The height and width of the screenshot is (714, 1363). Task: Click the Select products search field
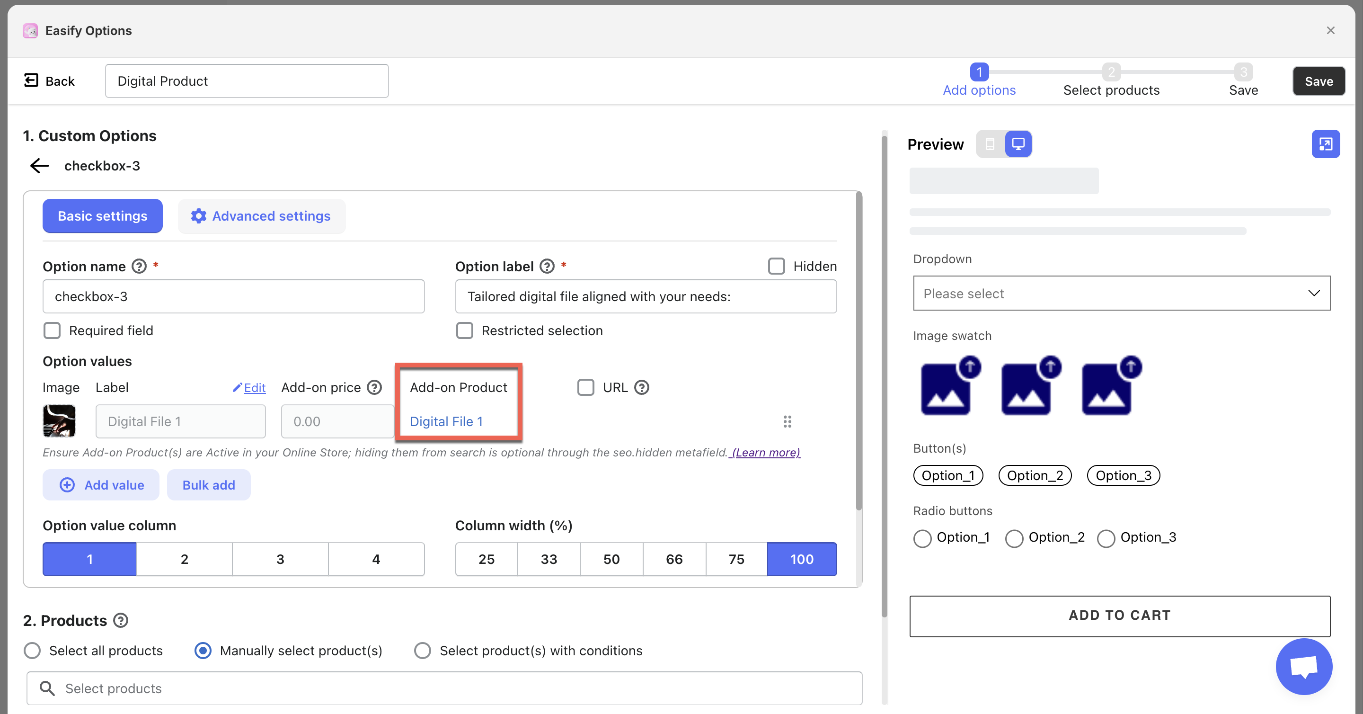click(x=444, y=688)
